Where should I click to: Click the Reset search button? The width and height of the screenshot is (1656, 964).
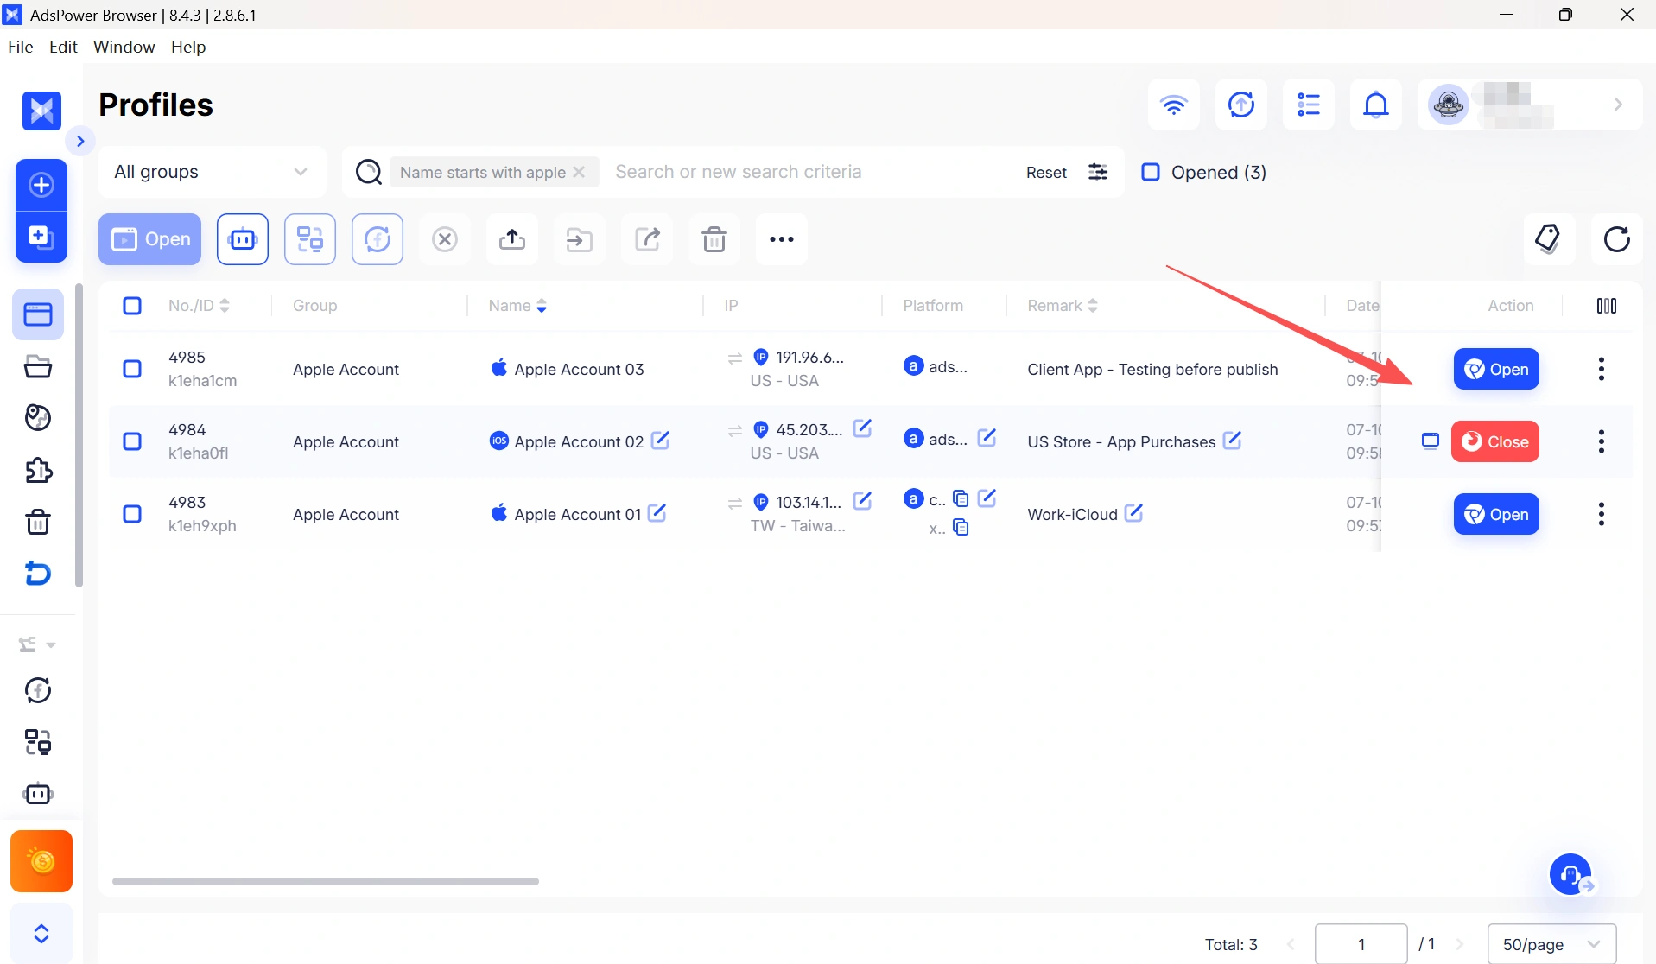pyautogui.click(x=1046, y=173)
